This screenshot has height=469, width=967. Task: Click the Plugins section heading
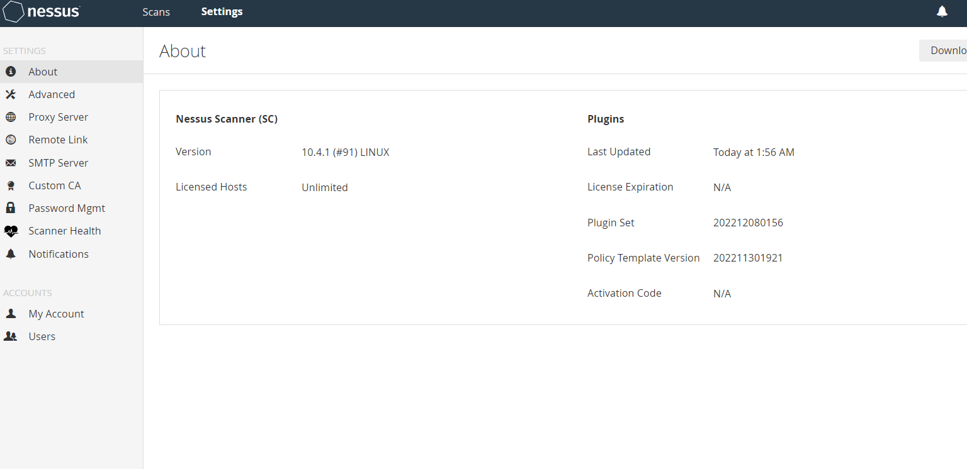[x=606, y=119]
